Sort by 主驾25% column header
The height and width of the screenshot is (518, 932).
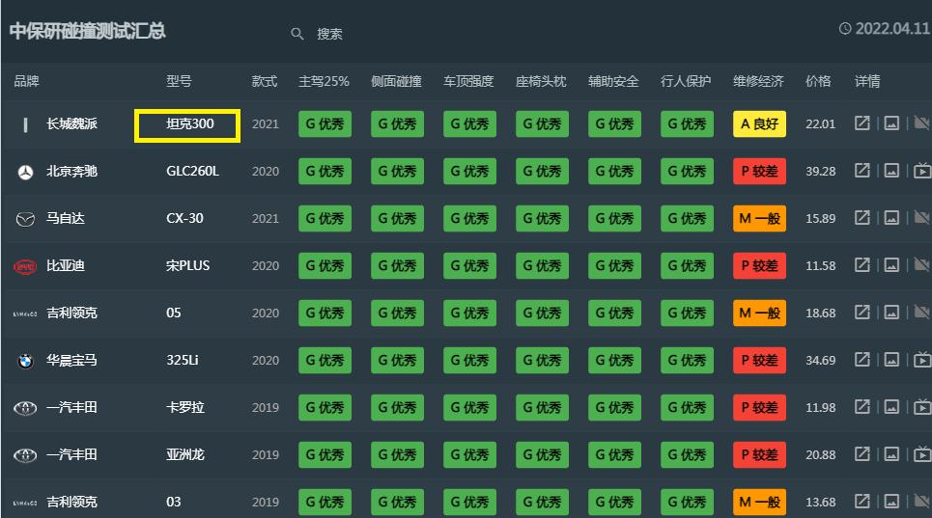tap(324, 81)
